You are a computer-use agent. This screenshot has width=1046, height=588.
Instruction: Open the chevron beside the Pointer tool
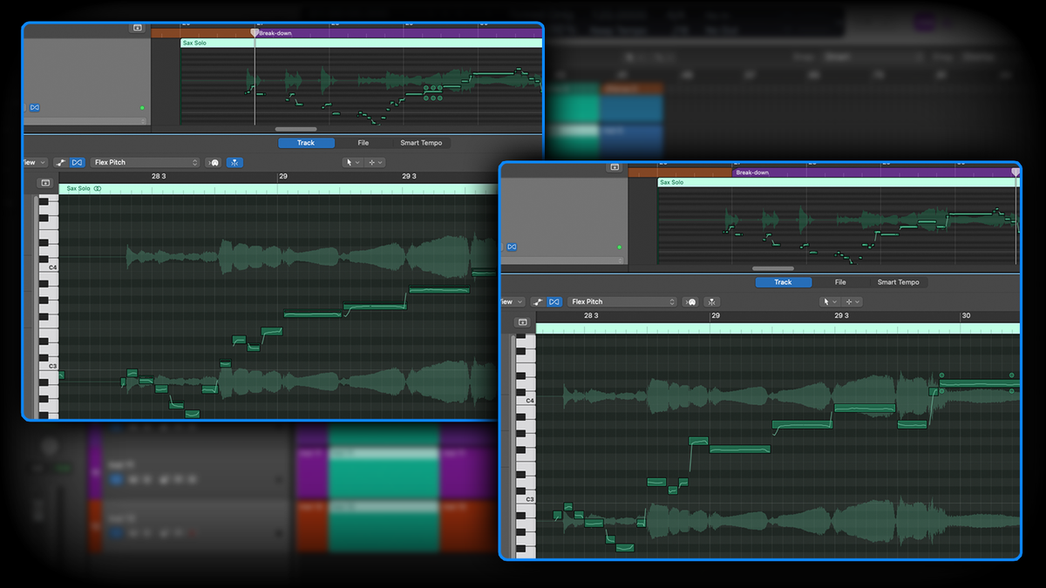click(x=834, y=301)
